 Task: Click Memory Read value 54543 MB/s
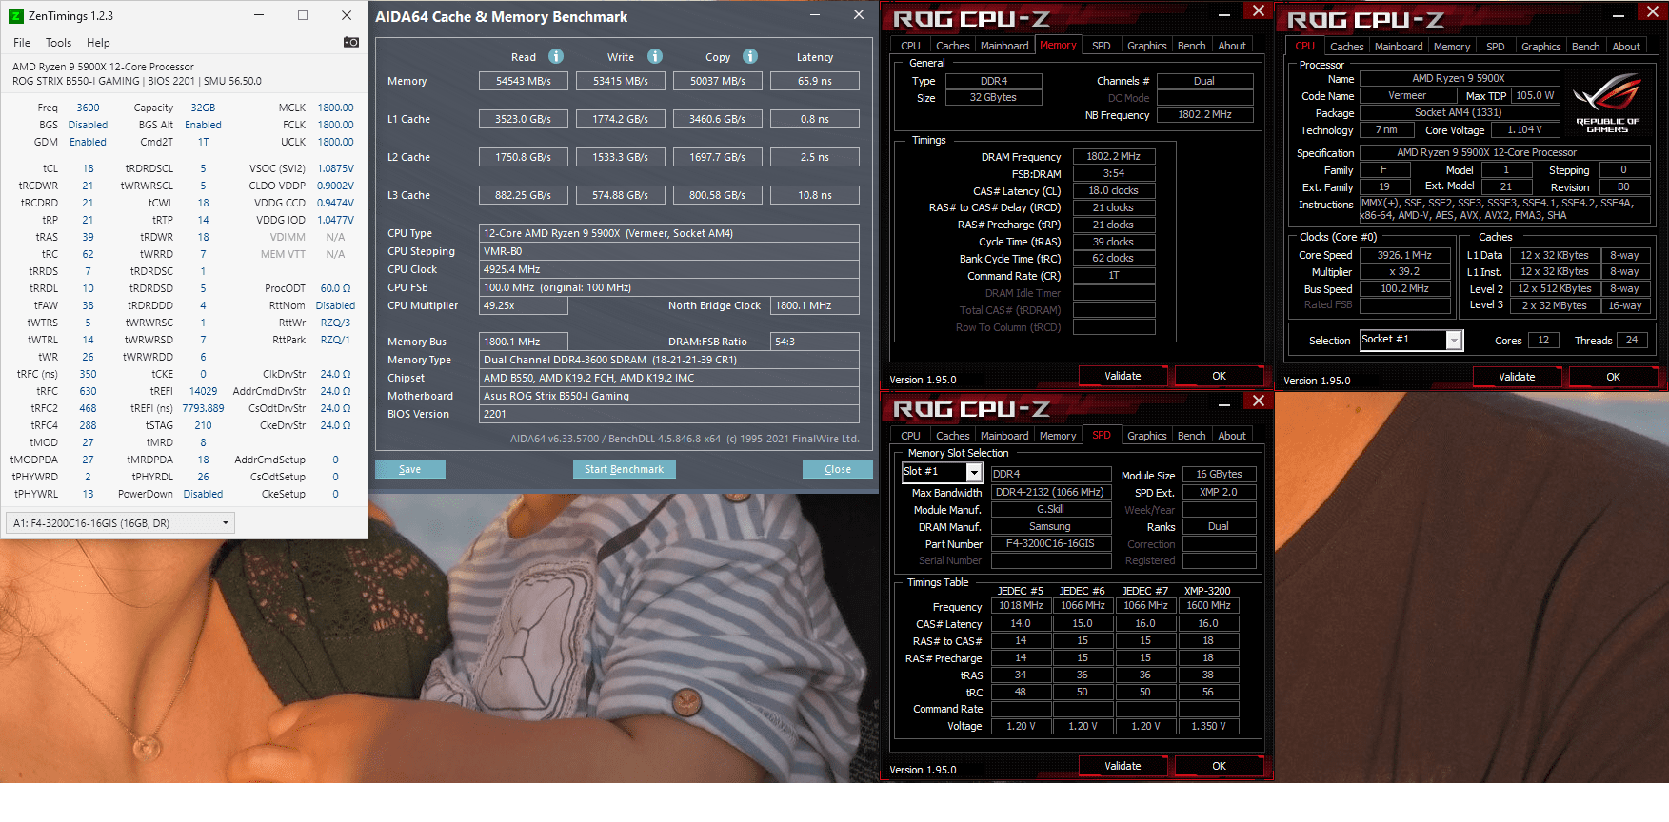523,81
